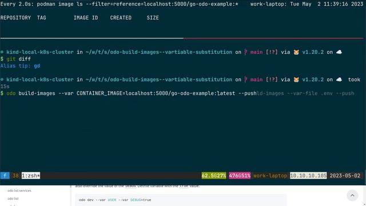Image resolution: width=366 pixels, height=206 pixels.
Task: Click the REPOSITORY column header
Action: coord(15,18)
